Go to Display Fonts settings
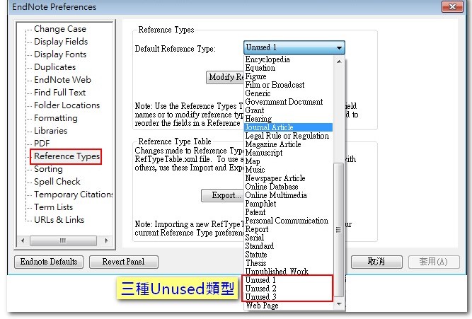Screen dimensions: 472x319 60,54
